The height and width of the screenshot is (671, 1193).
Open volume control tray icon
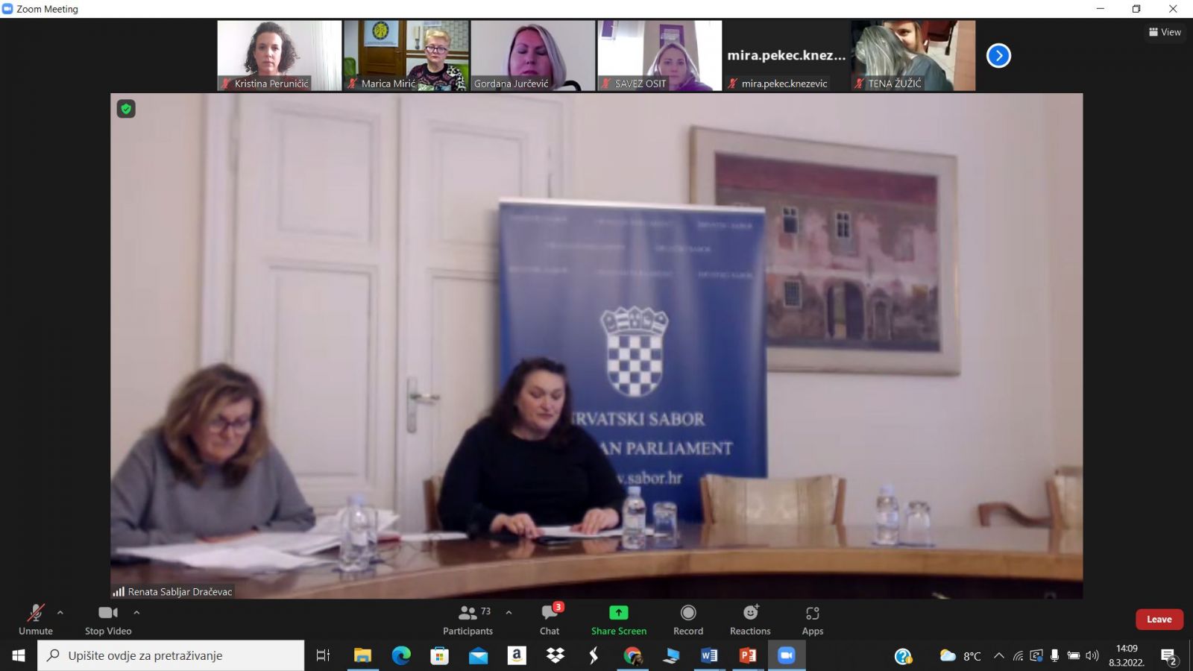pos(1092,656)
